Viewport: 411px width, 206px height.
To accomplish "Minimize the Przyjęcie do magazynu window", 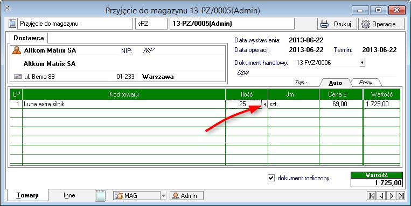I will coord(360,10).
